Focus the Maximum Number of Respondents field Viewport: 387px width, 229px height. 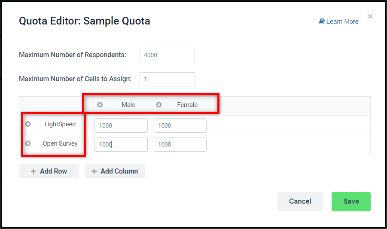coord(168,55)
